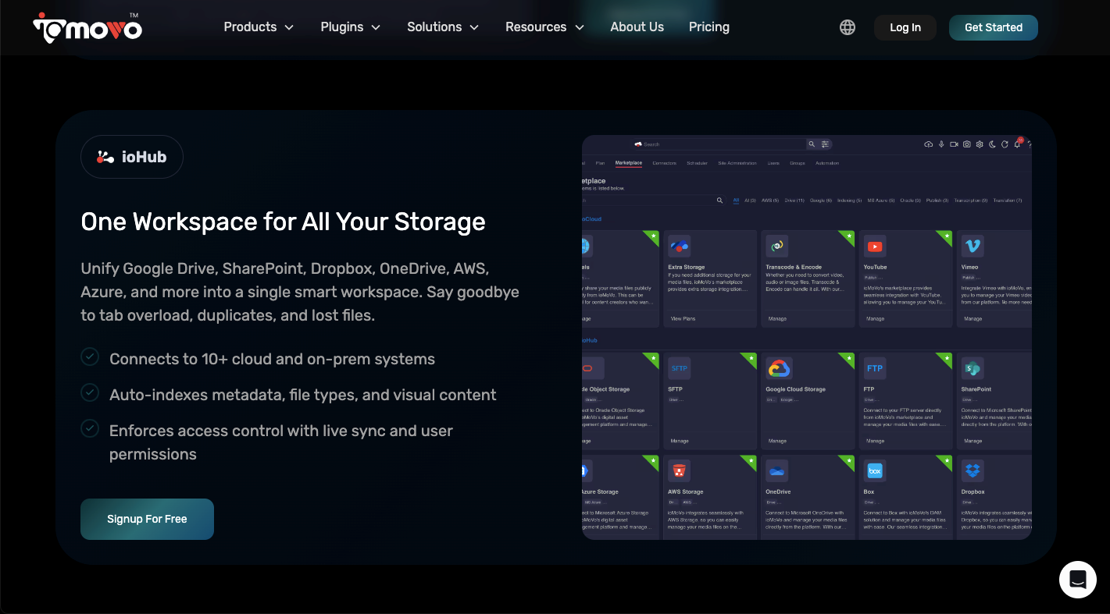Expand the Plugins dropdown

pos(350,27)
